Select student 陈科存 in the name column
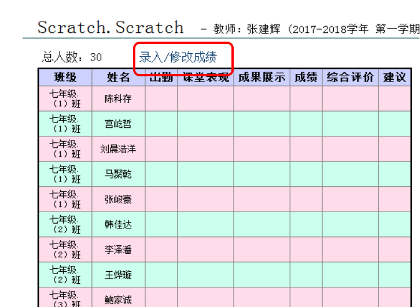 [x=118, y=99]
